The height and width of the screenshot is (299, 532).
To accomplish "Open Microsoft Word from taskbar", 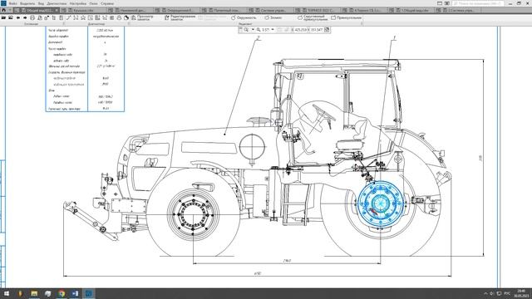I will pos(75,293).
